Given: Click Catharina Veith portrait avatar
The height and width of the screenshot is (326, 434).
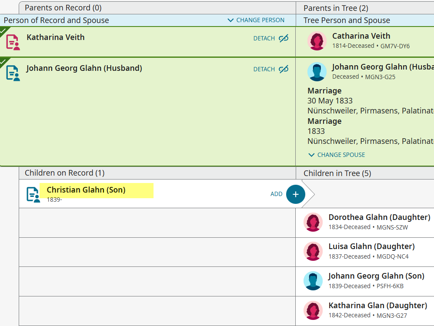Looking at the screenshot, I should (317, 41).
